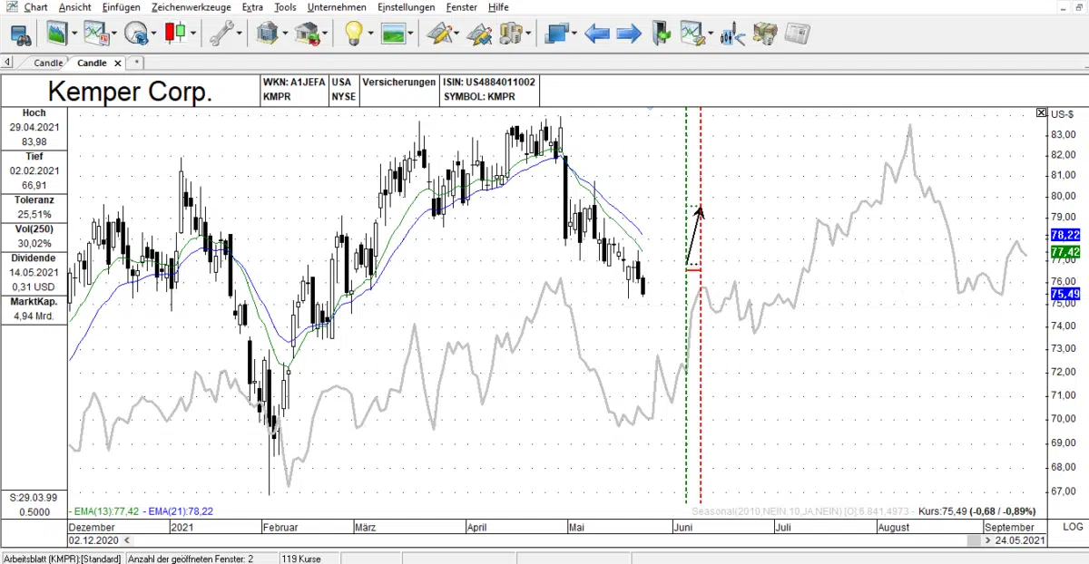This screenshot has width=1089, height=564.
Task: Click the bank with refresh arrow icon
Action: [x=308, y=34]
